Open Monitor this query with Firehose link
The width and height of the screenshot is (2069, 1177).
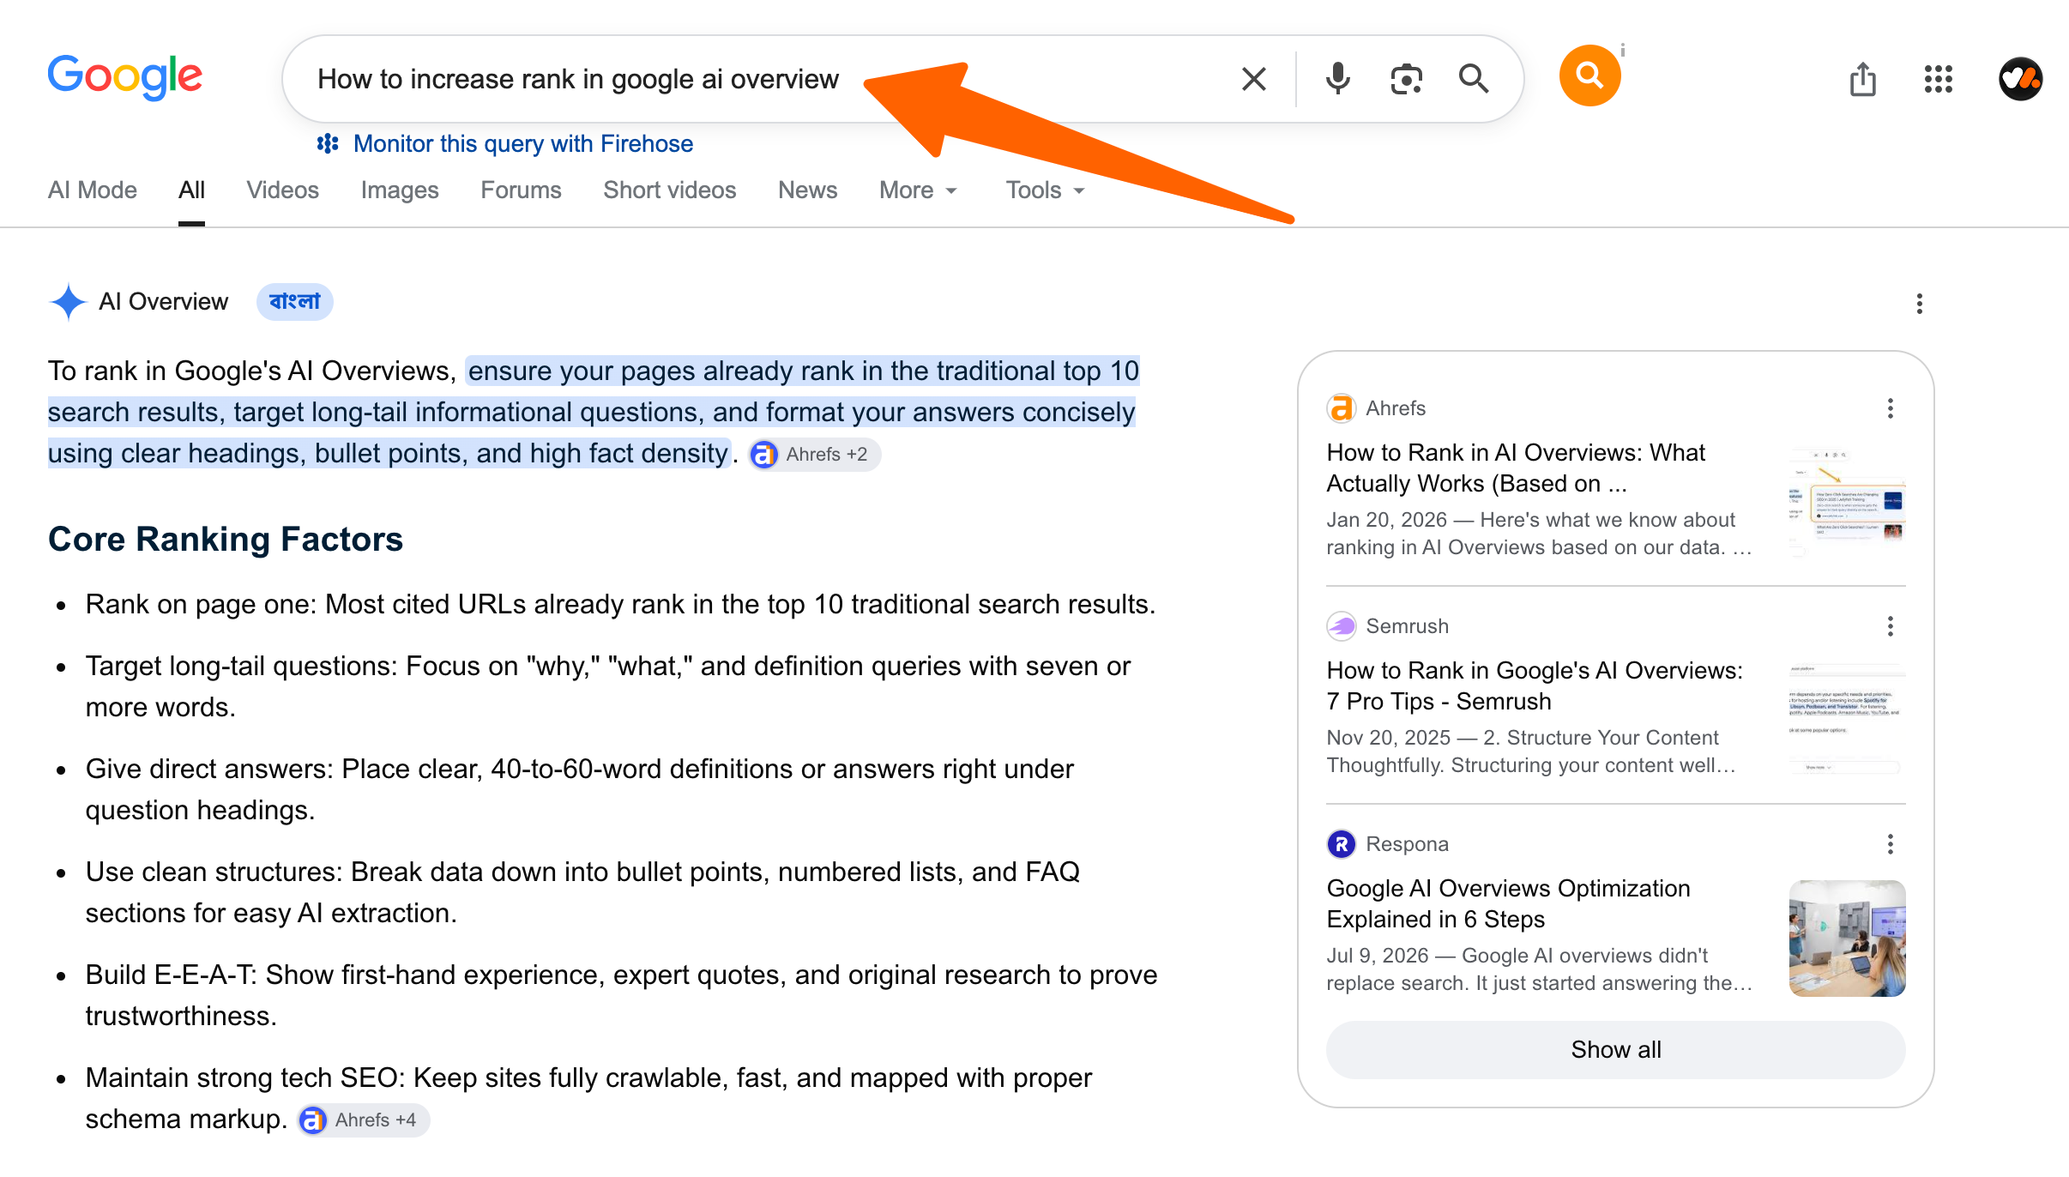tap(522, 143)
